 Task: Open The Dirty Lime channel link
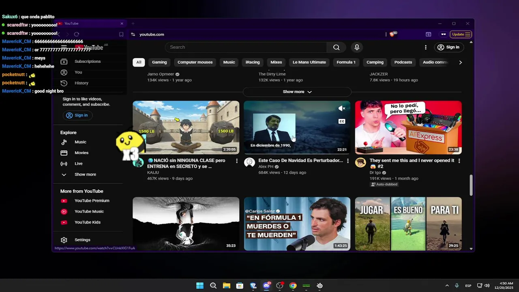tap(272, 74)
